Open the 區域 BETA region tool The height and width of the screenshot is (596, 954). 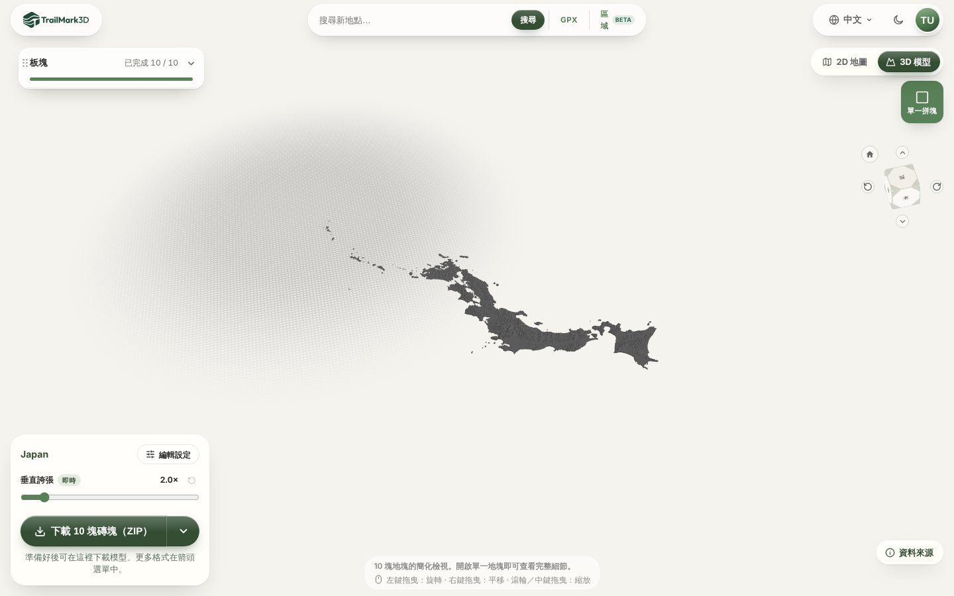617,20
